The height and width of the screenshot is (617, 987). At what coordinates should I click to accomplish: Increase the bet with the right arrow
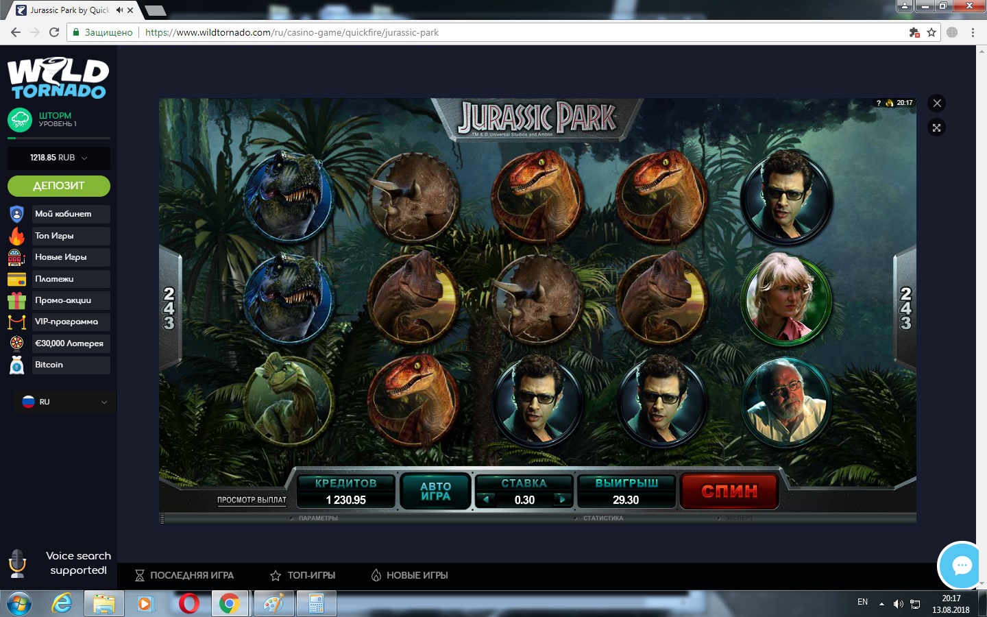[563, 499]
